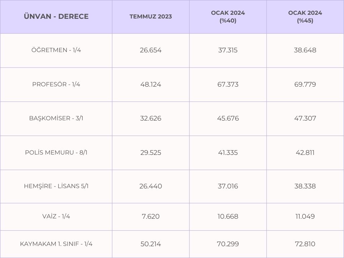Click the ÖĞRETMEN - 1/4 row label
344x258 pixels.
point(56,50)
